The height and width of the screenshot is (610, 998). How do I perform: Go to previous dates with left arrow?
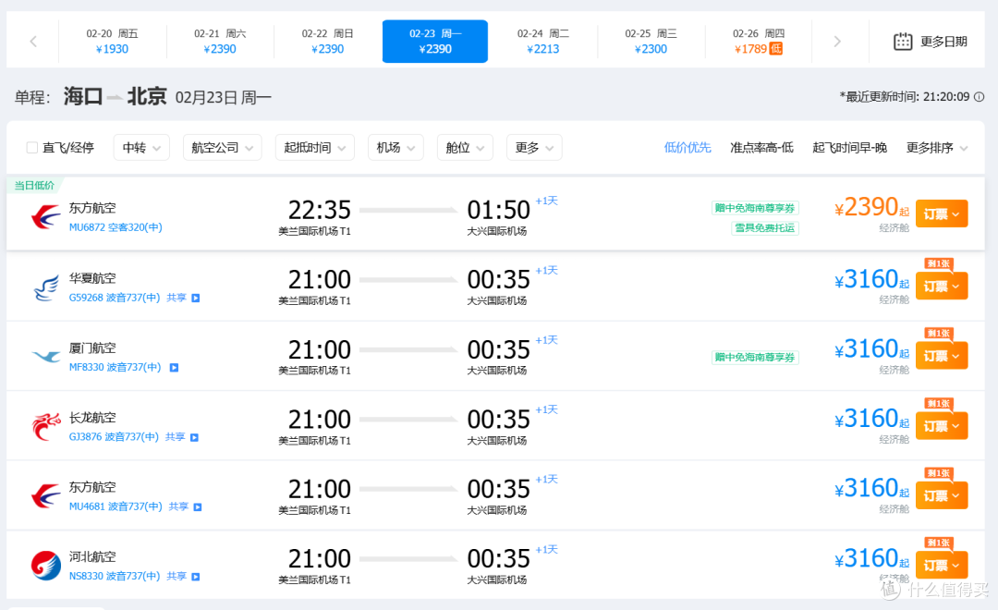(33, 42)
